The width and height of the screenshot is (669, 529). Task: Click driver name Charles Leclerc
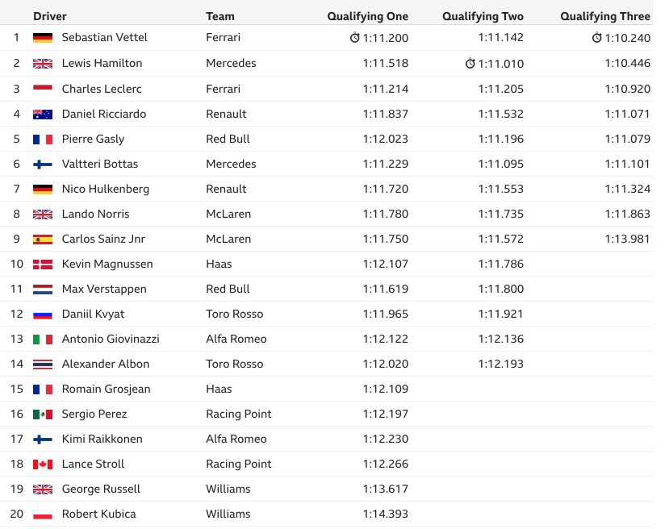[x=102, y=89]
